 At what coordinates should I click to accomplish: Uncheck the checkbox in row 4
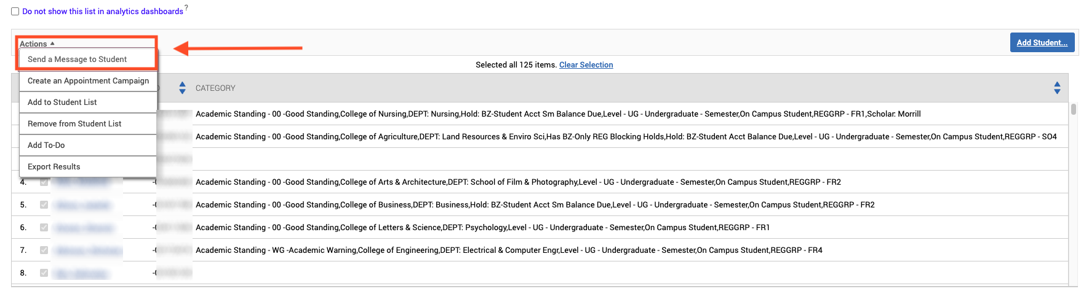click(x=44, y=182)
